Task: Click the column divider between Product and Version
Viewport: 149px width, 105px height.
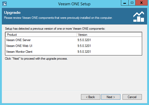Action: click(x=77, y=35)
